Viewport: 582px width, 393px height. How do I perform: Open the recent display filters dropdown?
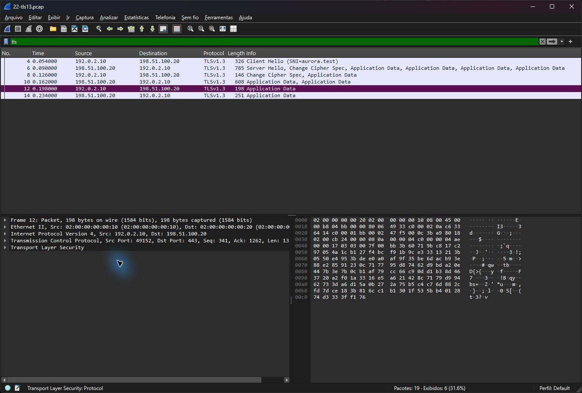coord(561,42)
